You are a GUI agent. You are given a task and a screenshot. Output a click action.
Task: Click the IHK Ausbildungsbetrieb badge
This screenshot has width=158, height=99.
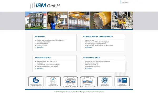pos(122,82)
